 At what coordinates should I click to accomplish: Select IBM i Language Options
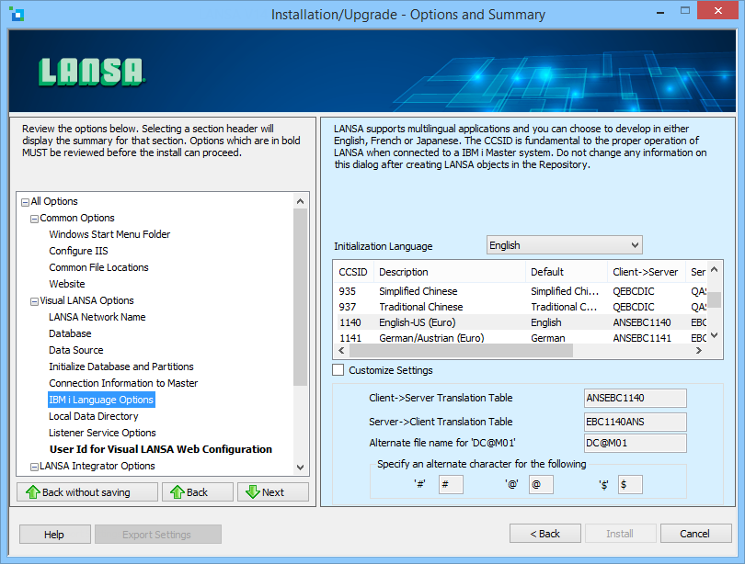(101, 400)
